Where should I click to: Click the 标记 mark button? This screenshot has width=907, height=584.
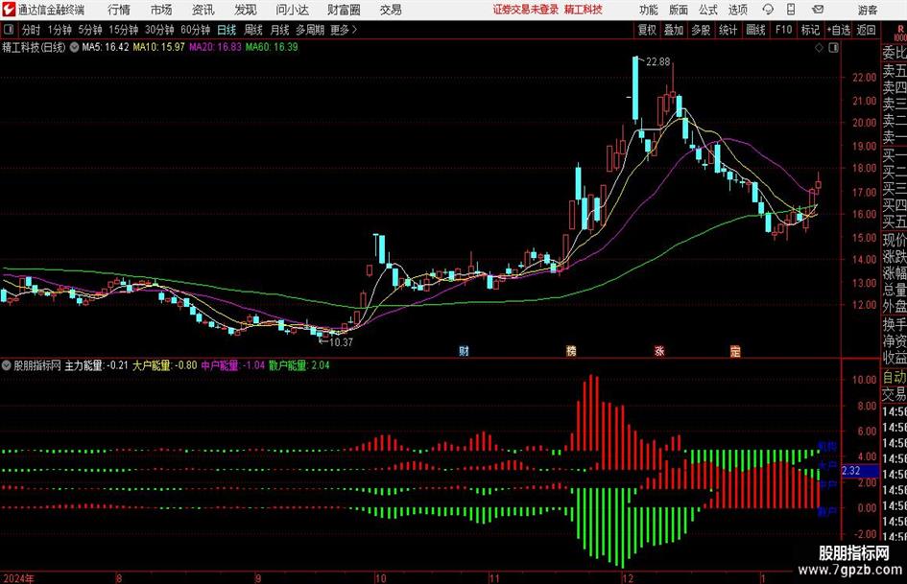pos(810,30)
